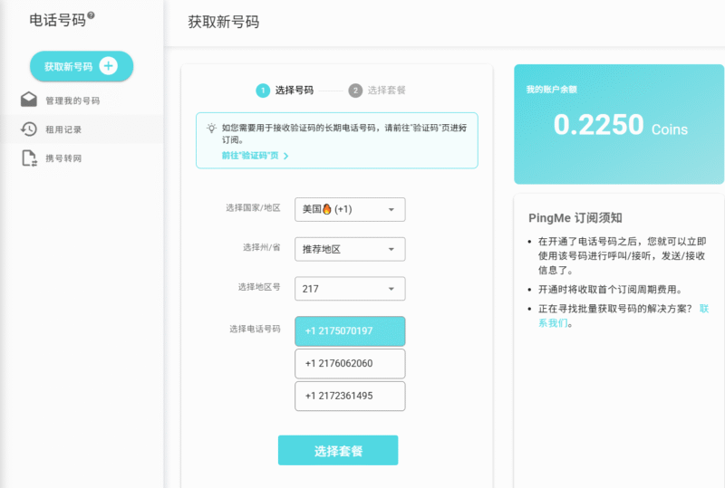Click step 2 circle for 选择套餐
The image size is (725, 488).
pyautogui.click(x=355, y=91)
